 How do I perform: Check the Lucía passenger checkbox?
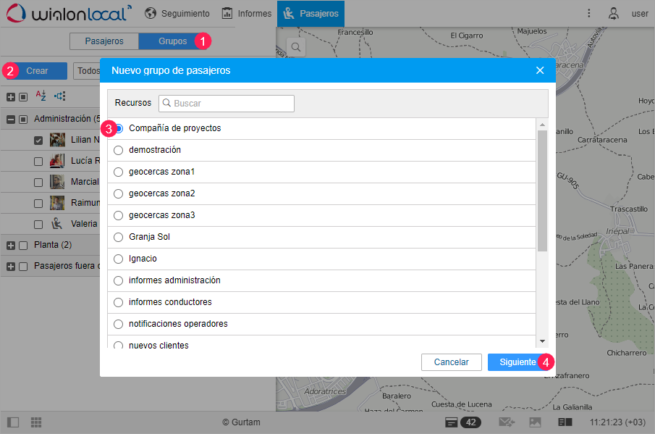pos(38,162)
